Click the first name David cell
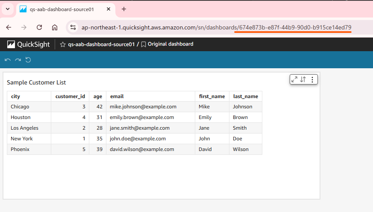373x212 pixels. (212, 149)
